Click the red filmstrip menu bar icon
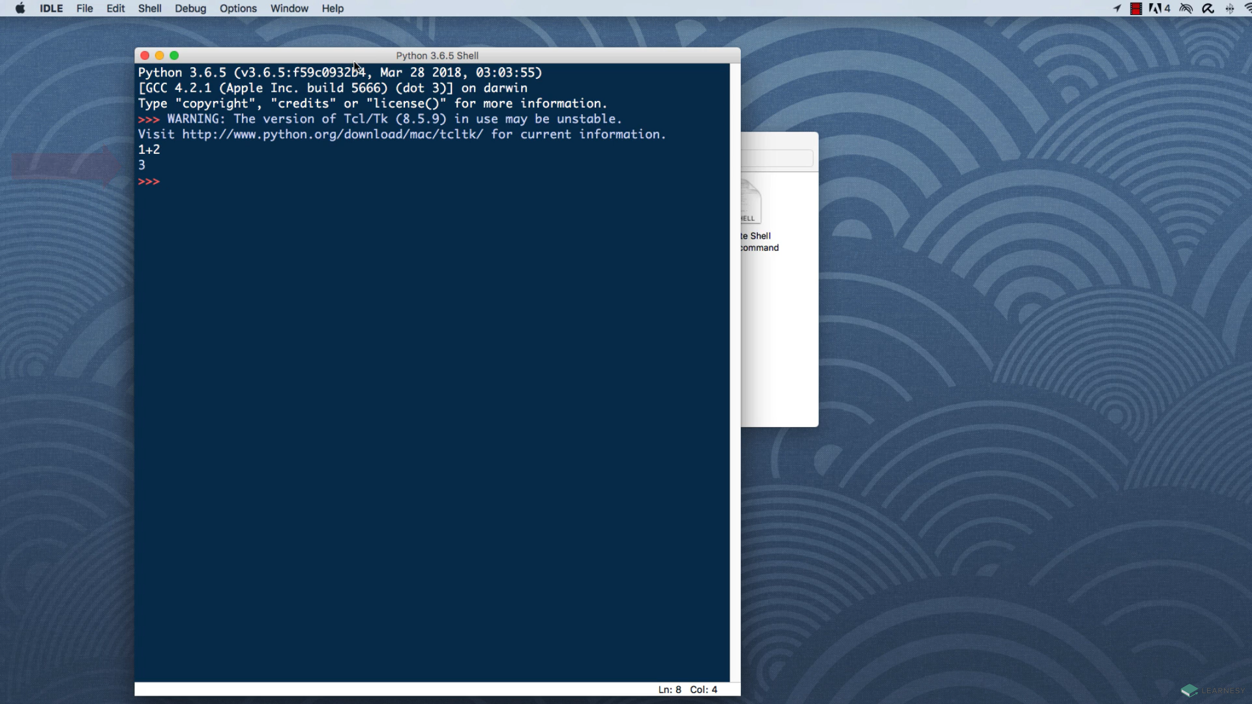The width and height of the screenshot is (1252, 704). click(1136, 8)
